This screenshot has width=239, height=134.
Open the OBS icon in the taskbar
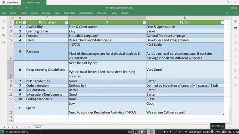click(135, 132)
